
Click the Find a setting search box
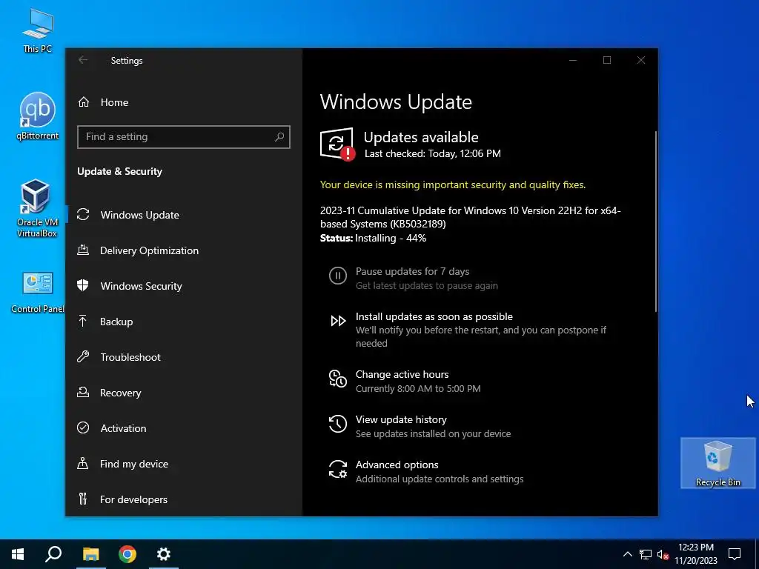184,137
